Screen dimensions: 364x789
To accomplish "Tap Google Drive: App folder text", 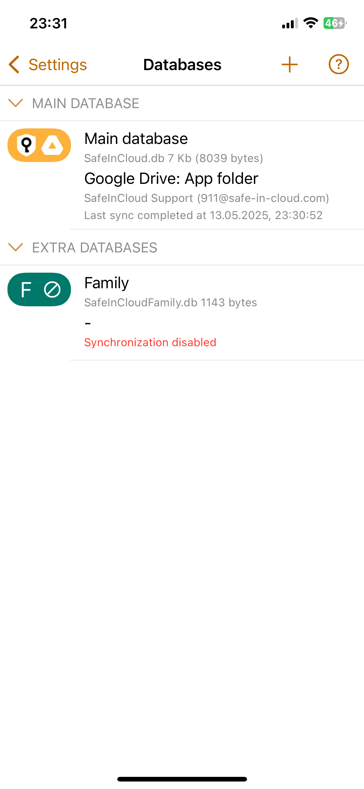I will [171, 179].
